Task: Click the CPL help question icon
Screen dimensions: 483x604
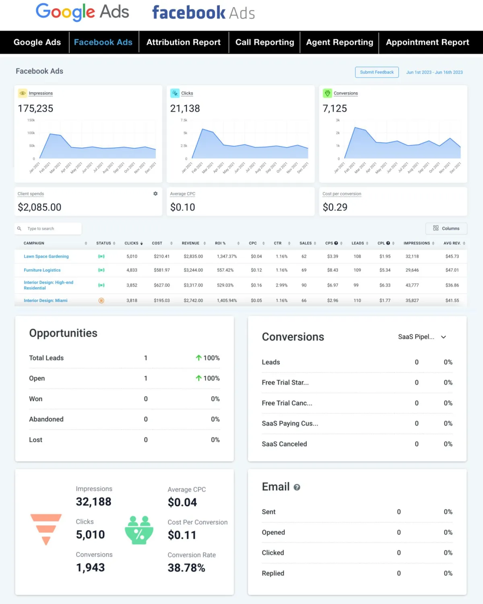Action: tap(388, 243)
